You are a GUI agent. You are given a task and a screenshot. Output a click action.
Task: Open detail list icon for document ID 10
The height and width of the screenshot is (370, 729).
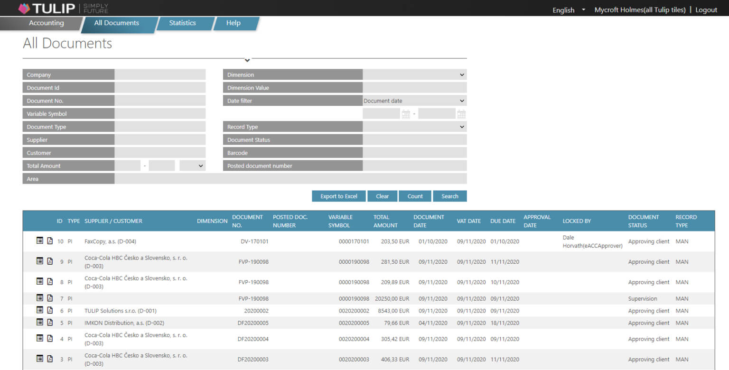[x=40, y=240]
